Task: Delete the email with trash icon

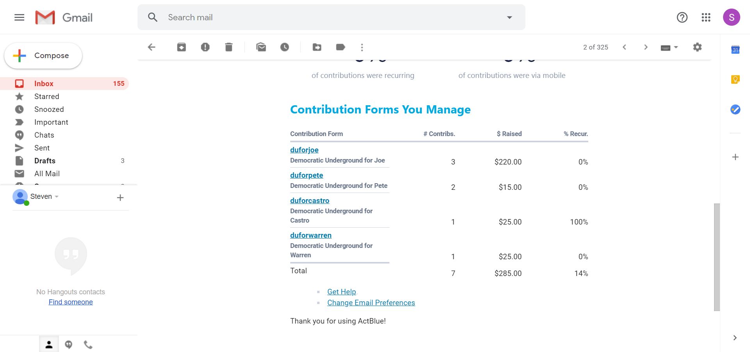Action: (229, 47)
